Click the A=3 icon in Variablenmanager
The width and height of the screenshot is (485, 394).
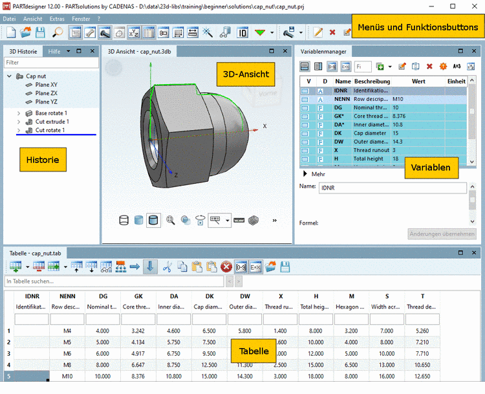point(457,66)
